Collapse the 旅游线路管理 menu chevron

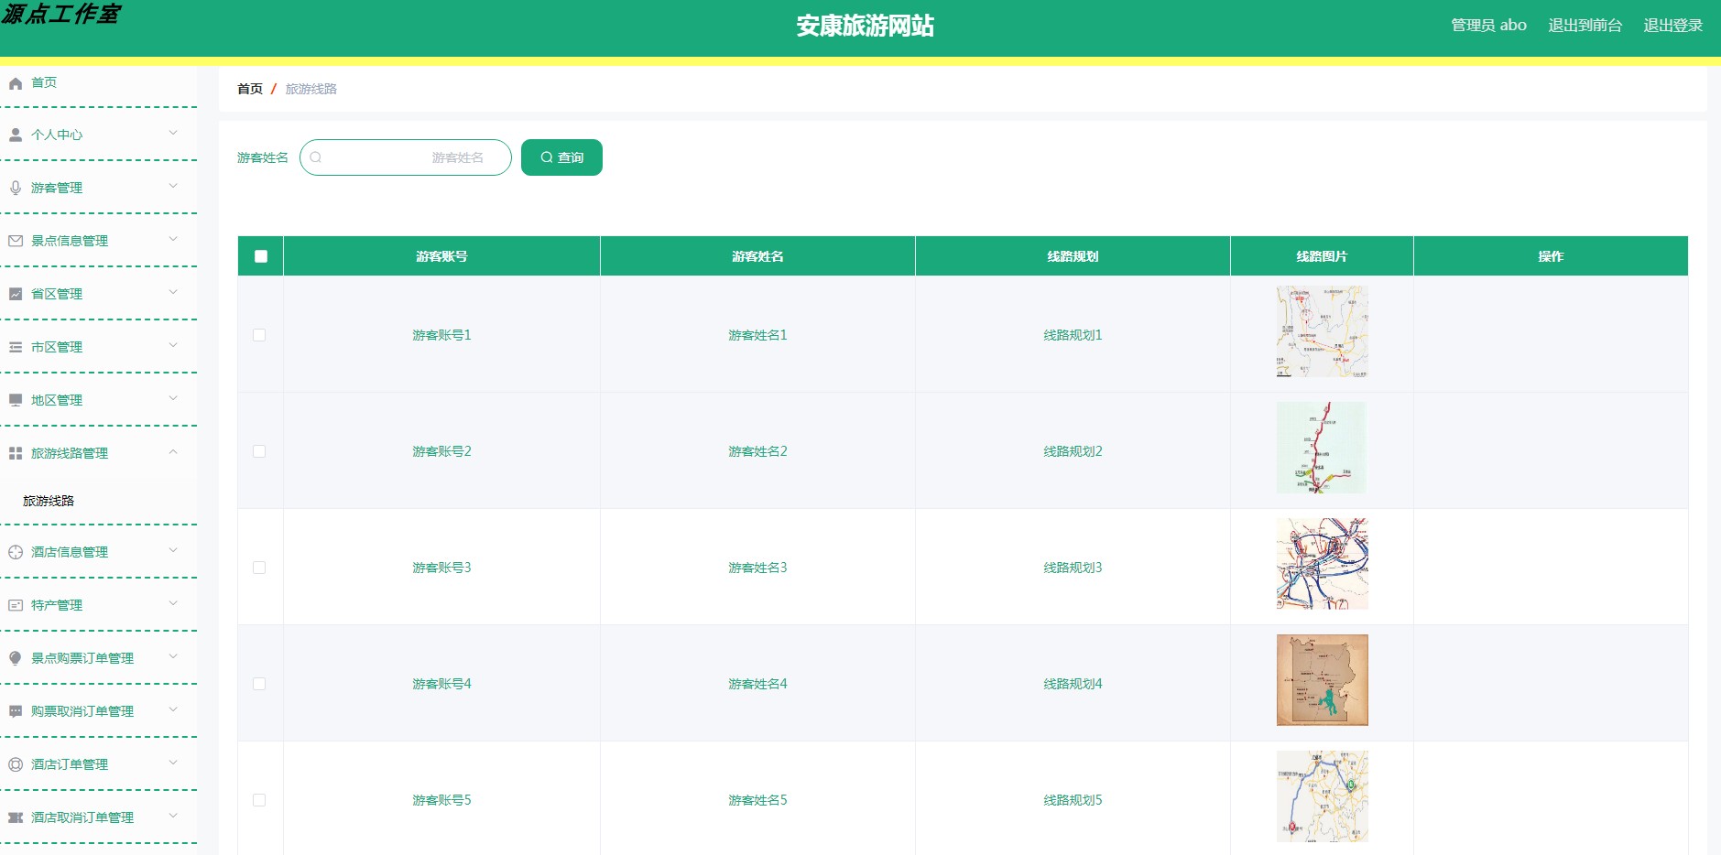tap(173, 452)
